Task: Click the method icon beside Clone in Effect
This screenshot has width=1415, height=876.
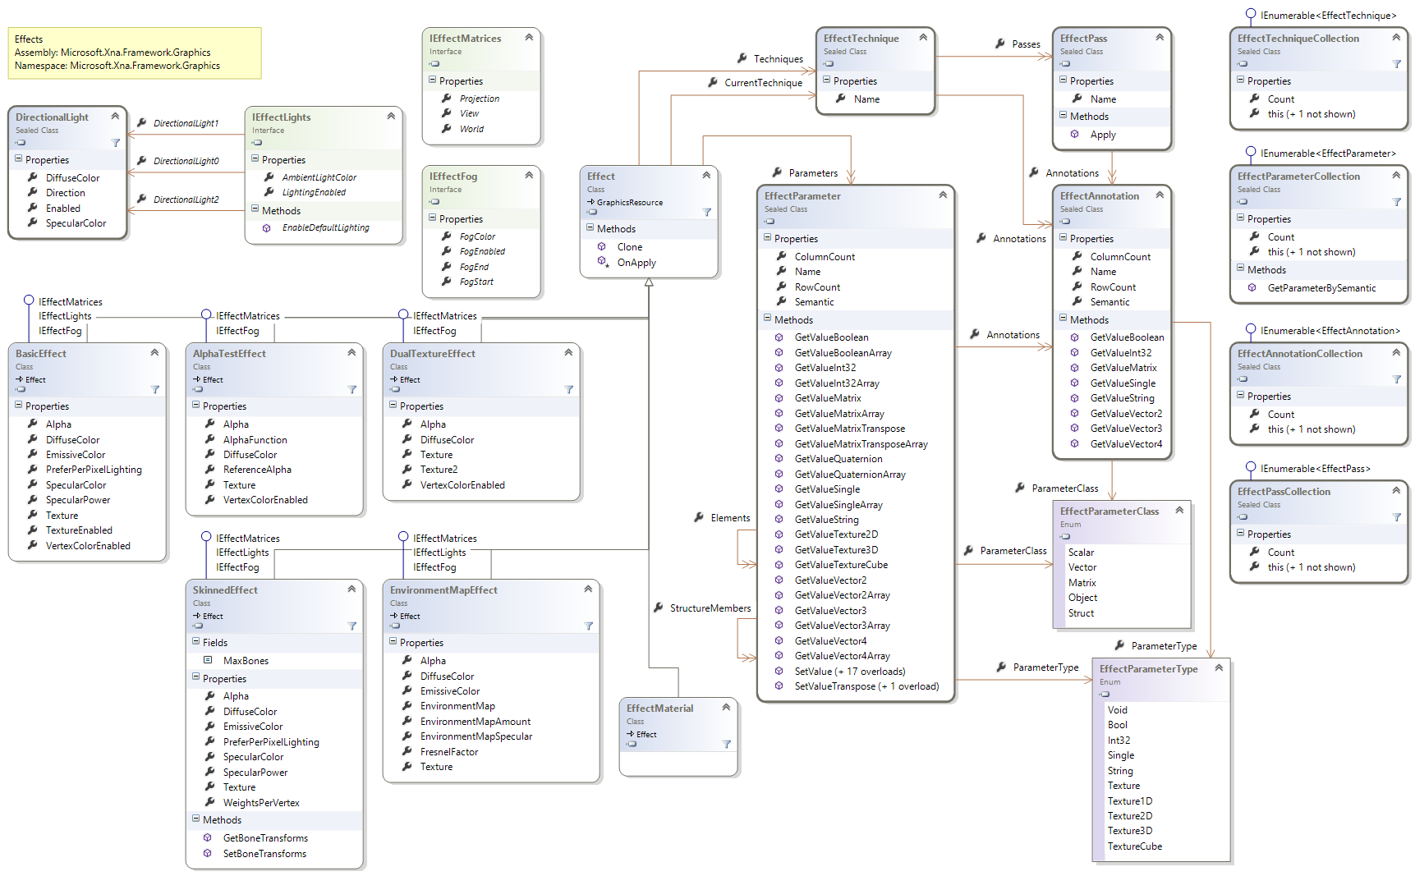Action: click(x=601, y=246)
